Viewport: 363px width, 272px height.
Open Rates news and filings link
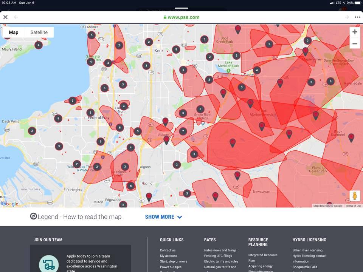pyautogui.click(x=220, y=250)
